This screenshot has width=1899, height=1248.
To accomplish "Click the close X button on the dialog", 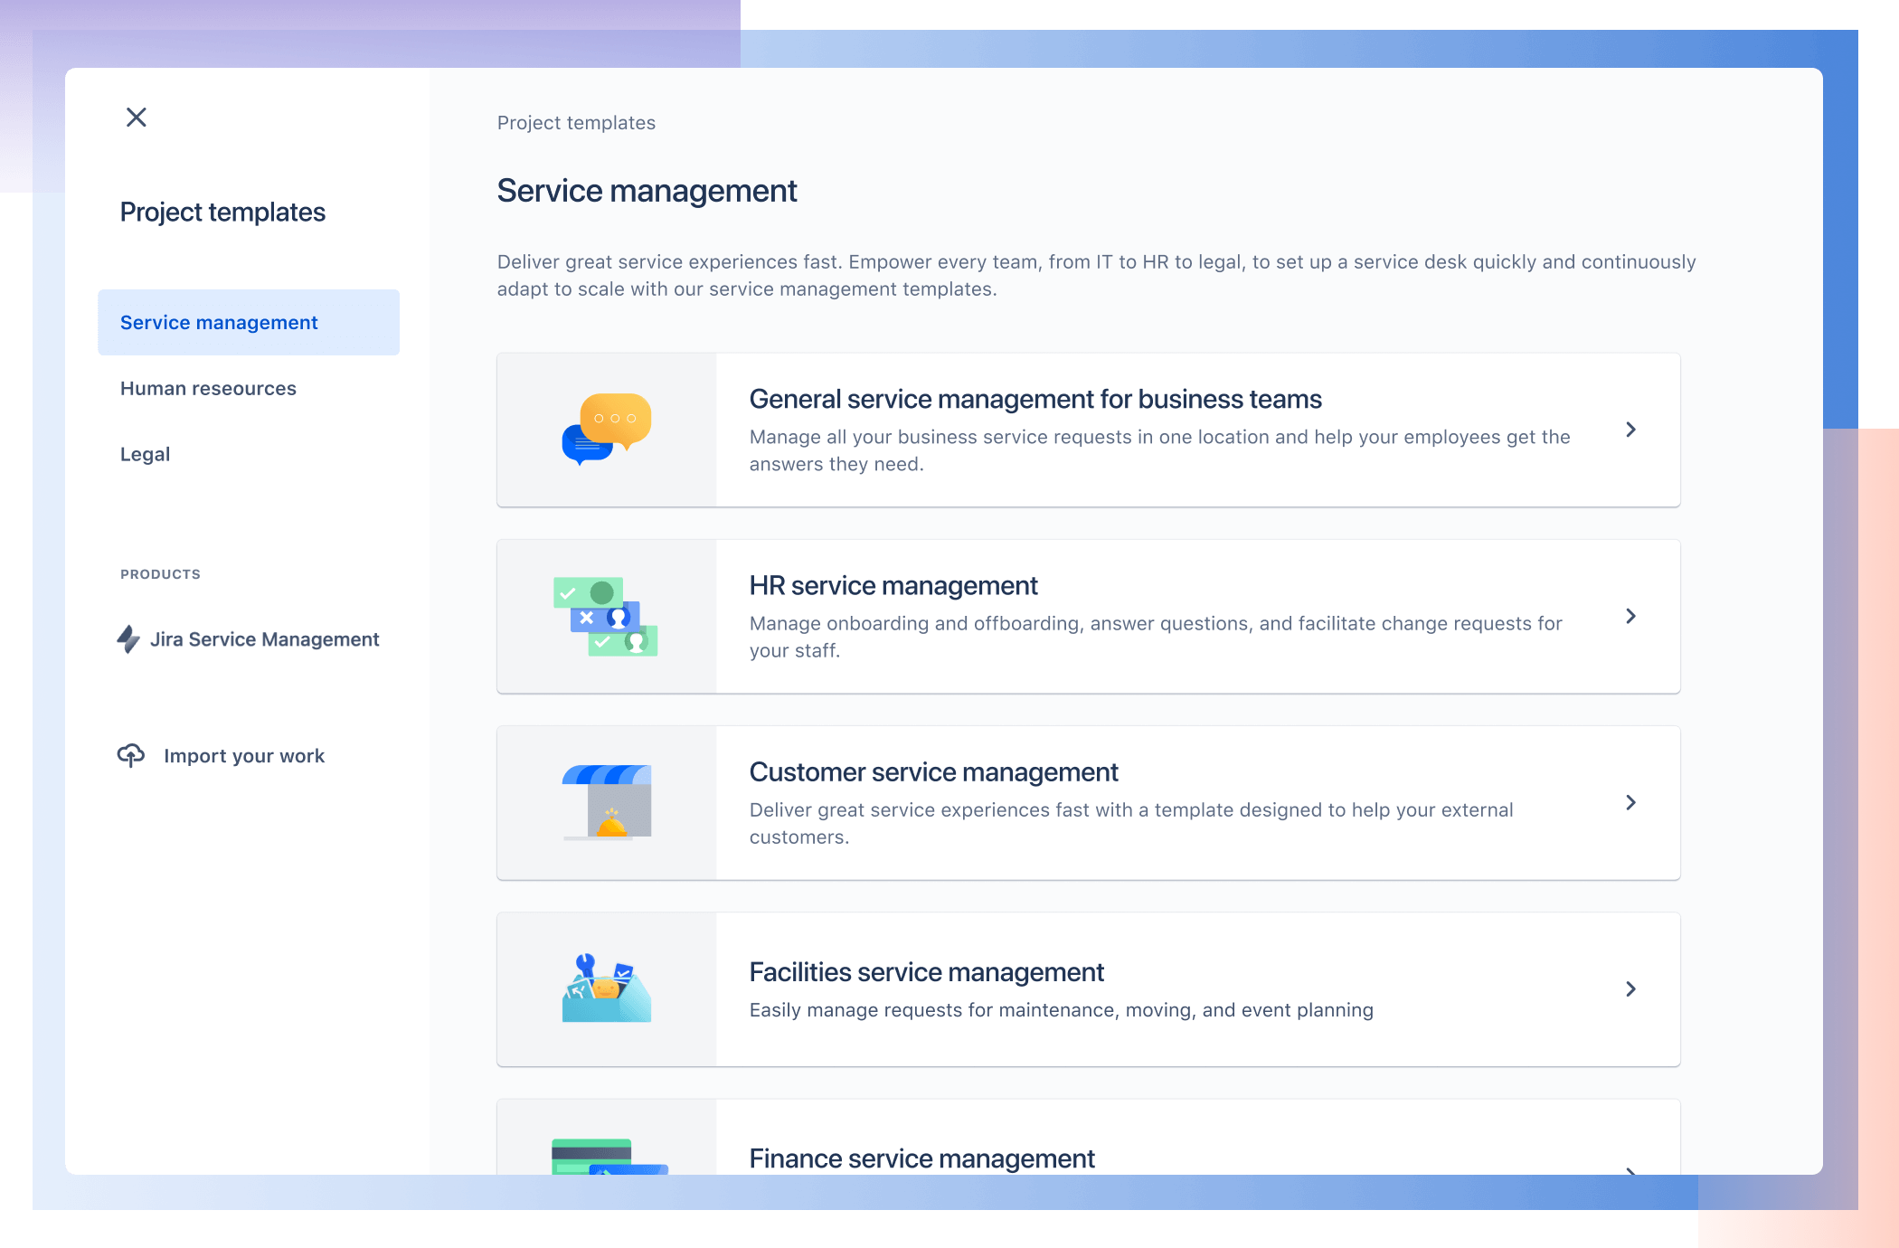I will tap(135, 117).
